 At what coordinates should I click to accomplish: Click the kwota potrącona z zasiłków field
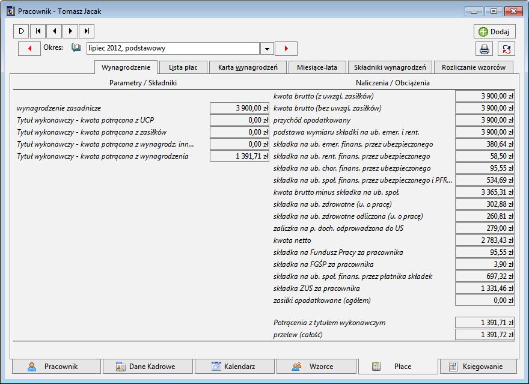pos(239,132)
